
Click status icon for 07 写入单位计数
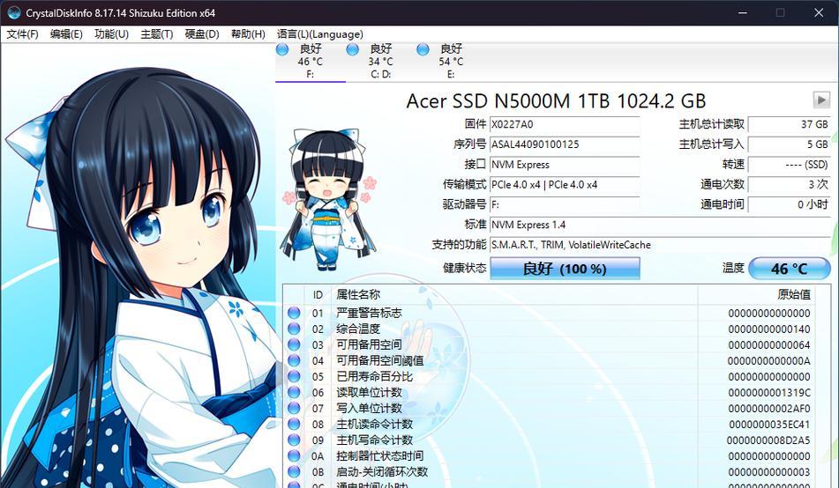tap(294, 409)
